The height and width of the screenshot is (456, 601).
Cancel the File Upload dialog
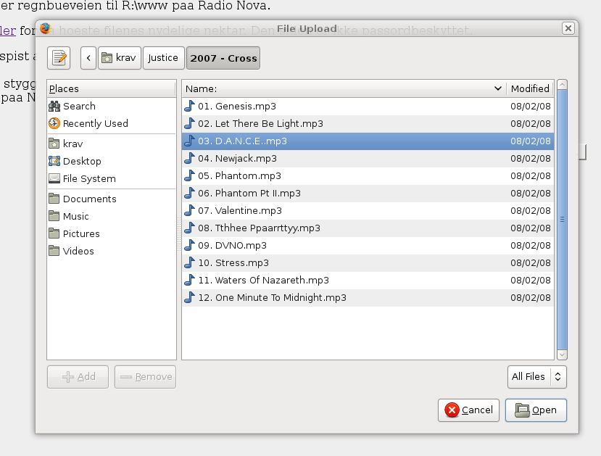468,410
